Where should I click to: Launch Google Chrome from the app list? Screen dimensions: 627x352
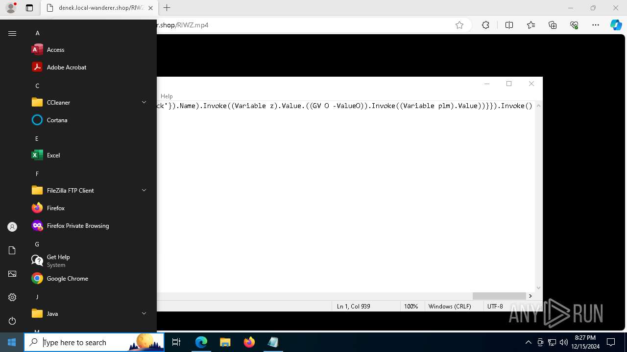click(x=88, y=278)
